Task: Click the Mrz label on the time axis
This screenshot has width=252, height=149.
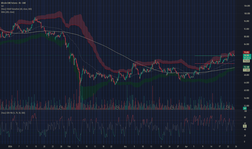Action: tap(125, 147)
